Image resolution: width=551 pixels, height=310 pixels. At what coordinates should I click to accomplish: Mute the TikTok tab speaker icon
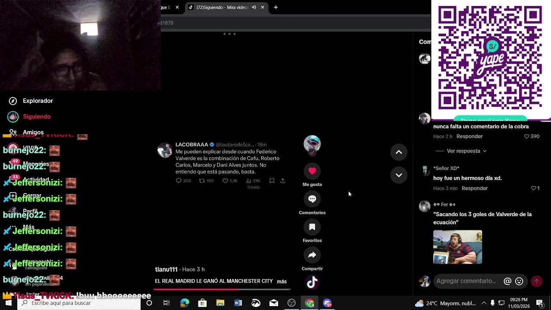tap(254, 7)
